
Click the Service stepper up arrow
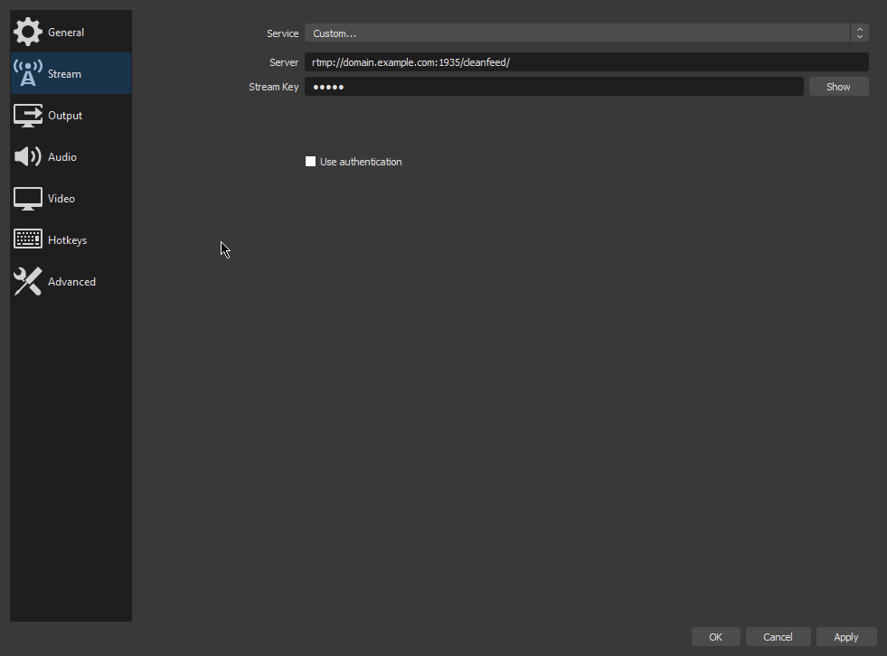[x=859, y=29]
